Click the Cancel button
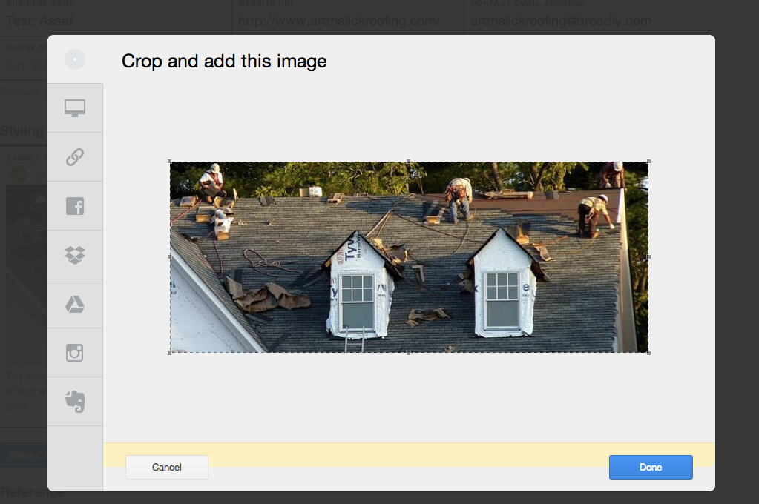The height and width of the screenshot is (504, 759). coord(167,467)
